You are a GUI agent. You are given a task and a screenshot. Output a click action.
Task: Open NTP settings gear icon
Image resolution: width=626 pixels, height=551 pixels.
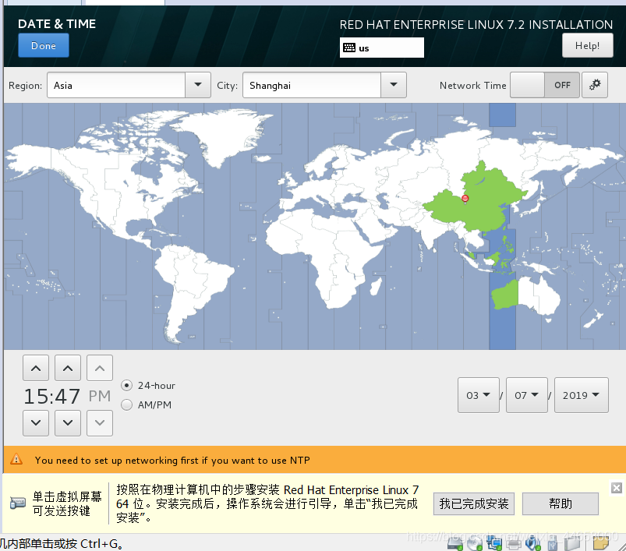click(595, 85)
